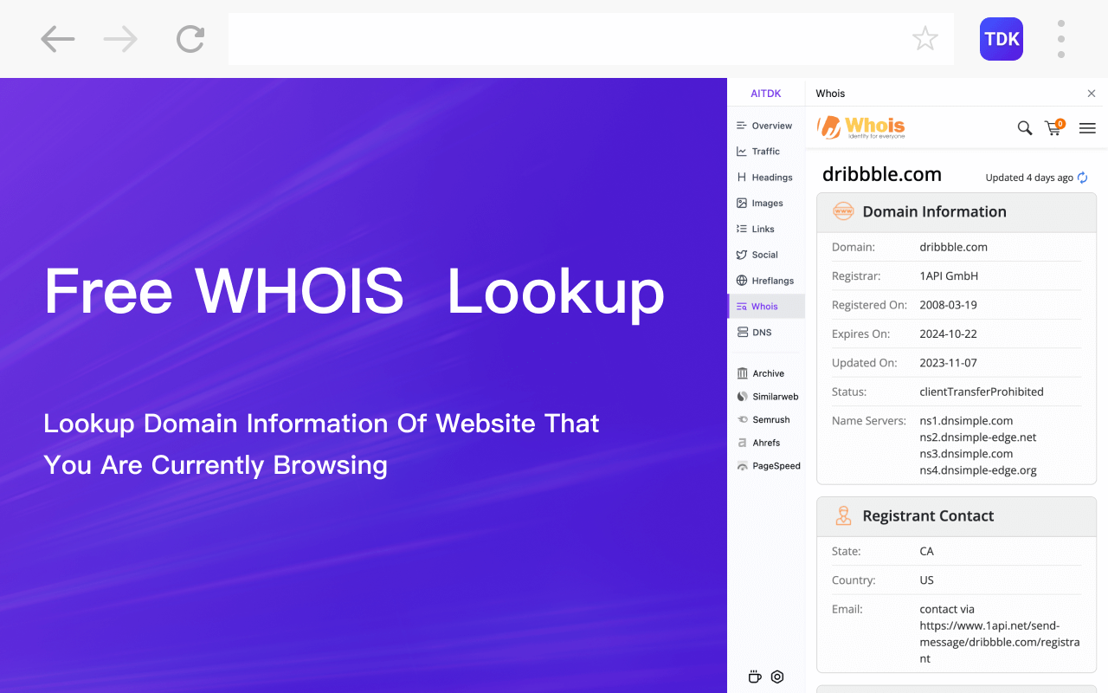The width and height of the screenshot is (1108, 693).
Task: Open the Links section
Action: click(761, 228)
